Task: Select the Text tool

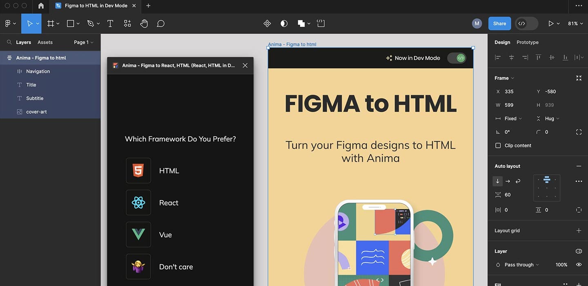Action: point(110,23)
